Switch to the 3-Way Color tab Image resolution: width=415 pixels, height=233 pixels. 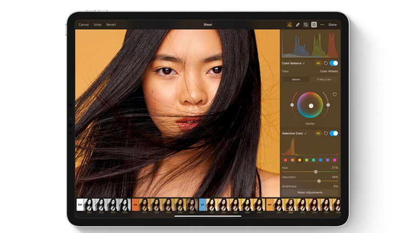click(324, 79)
